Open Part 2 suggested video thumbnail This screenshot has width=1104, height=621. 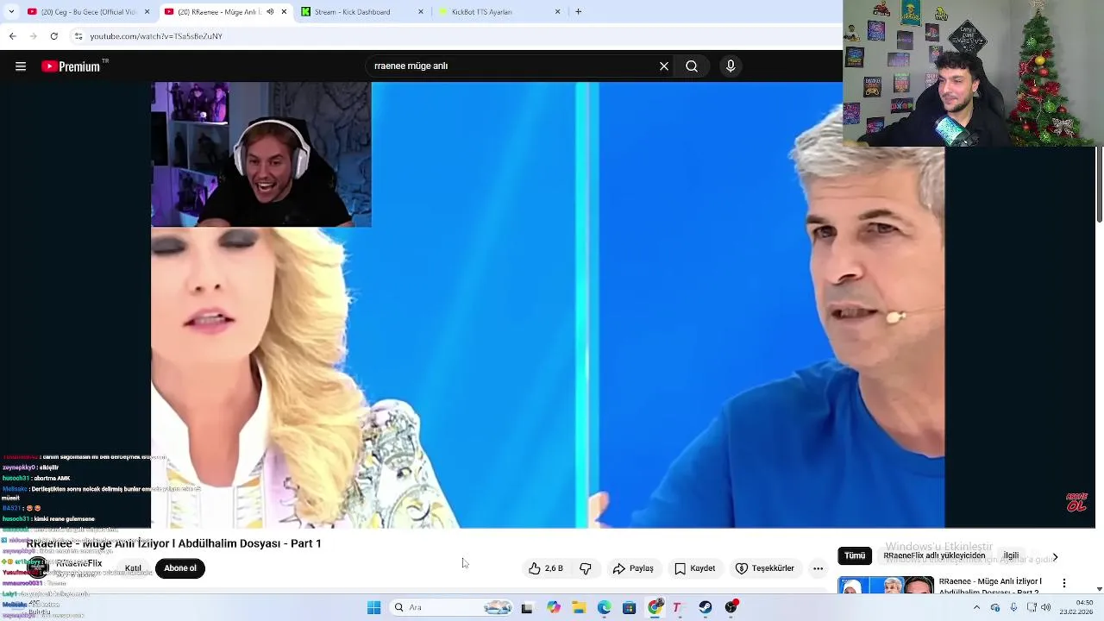click(x=886, y=585)
